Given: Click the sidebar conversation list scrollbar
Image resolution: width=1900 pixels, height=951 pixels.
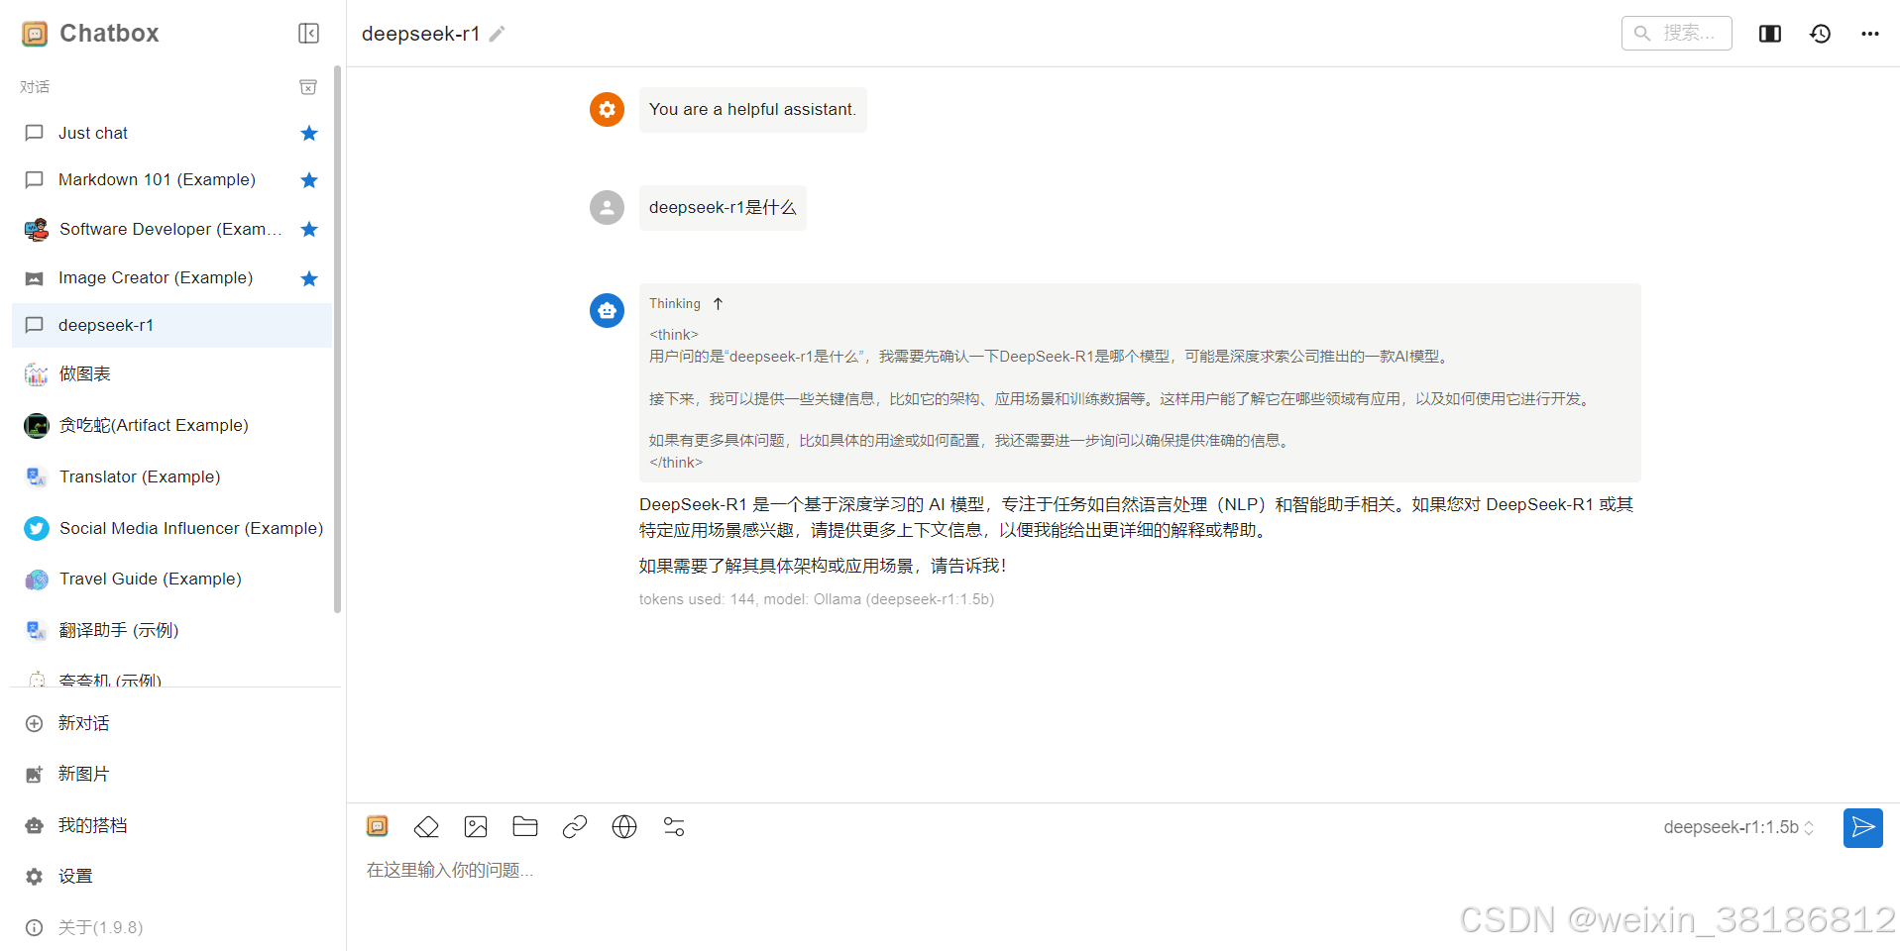Looking at the screenshot, I should pyautogui.click(x=337, y=339).
